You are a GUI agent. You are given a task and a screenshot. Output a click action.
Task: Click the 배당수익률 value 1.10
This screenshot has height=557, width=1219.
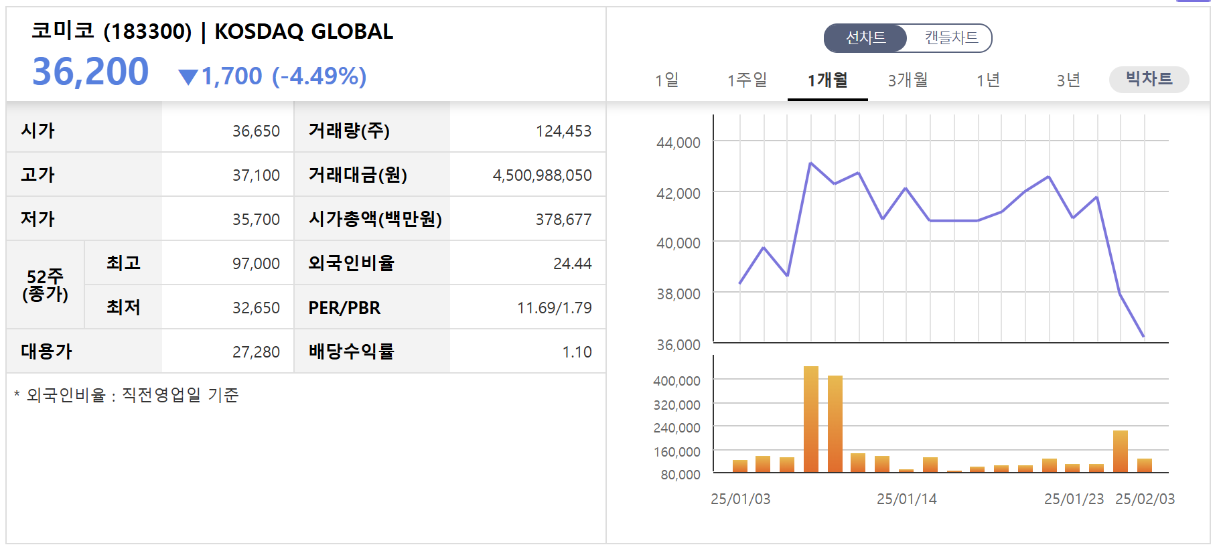577,352
